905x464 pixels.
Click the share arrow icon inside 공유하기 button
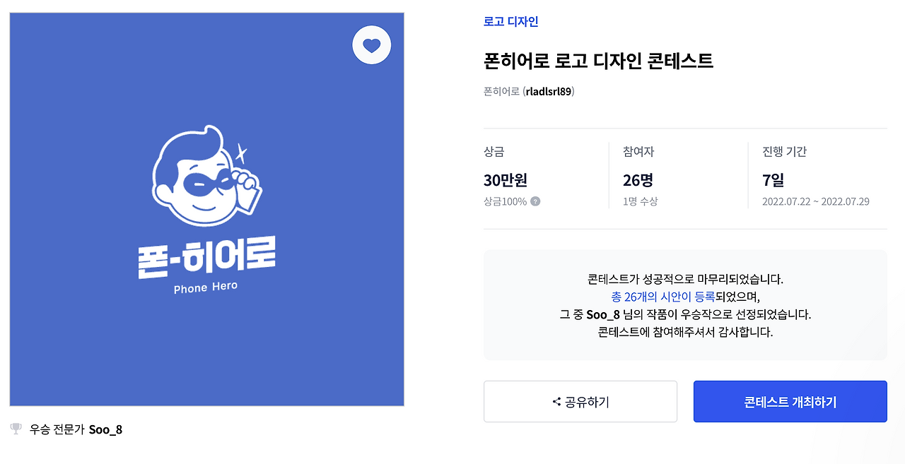coord(556,401)
